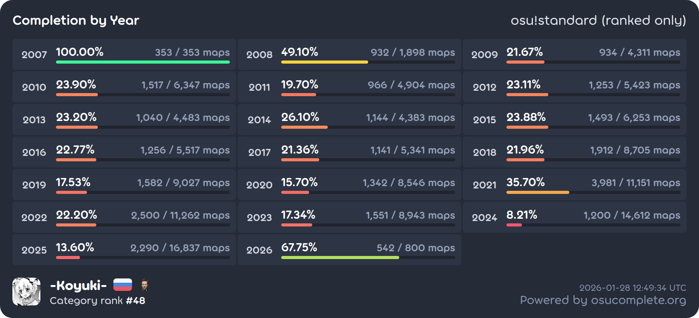Click the 2019 percentage 17.53%
699x318 pixels.
(73, 182)
